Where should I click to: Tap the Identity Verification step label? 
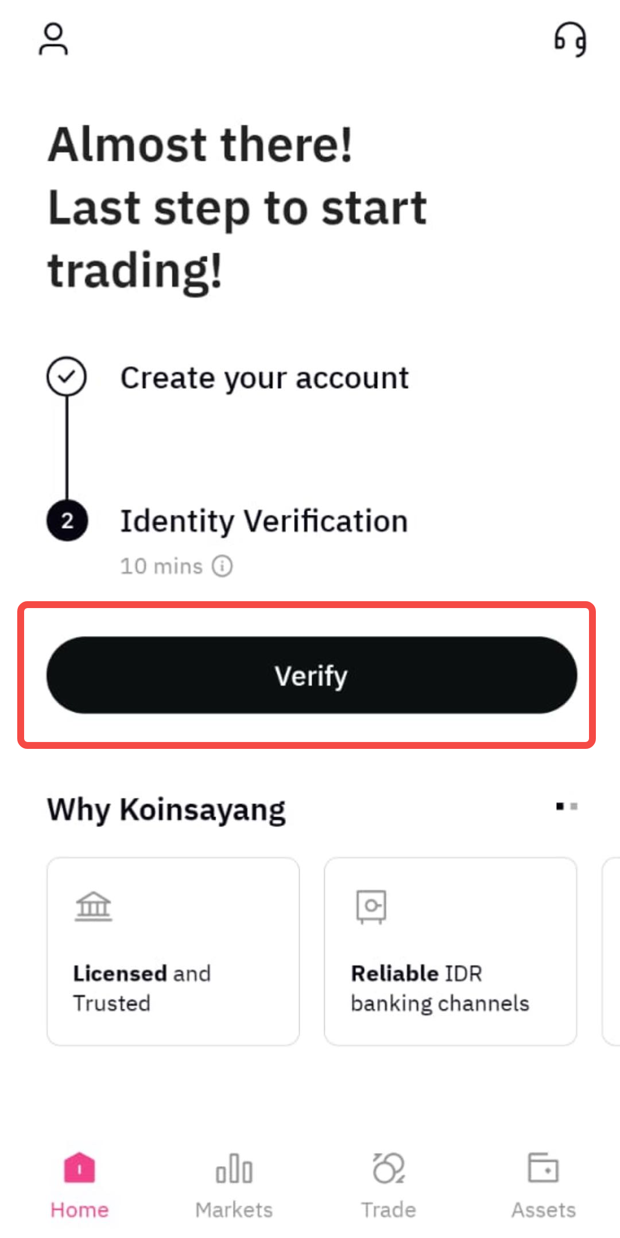(x=263, y=522)
